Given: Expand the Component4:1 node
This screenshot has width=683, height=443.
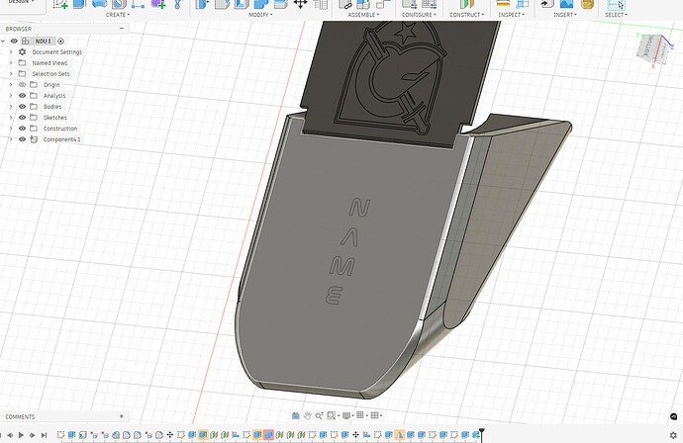Looking at the screenshot, I should click(11, 139).
